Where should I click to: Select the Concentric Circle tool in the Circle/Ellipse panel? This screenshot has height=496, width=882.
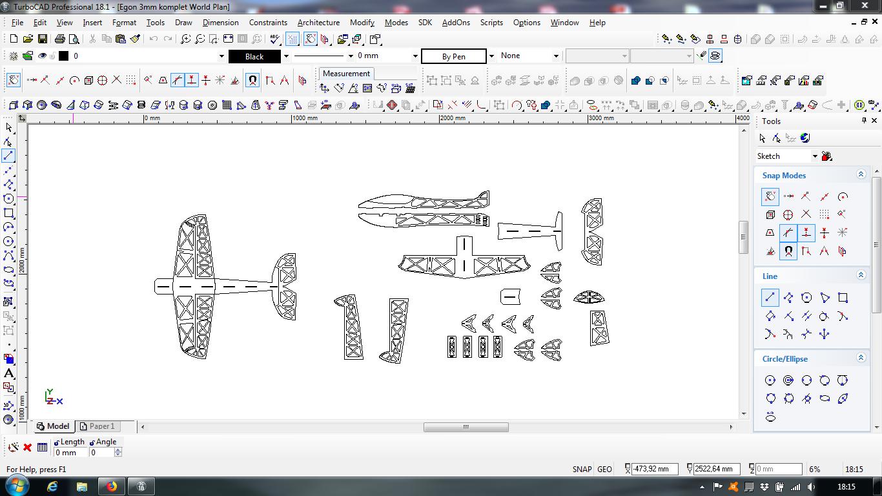coord(788,380)
